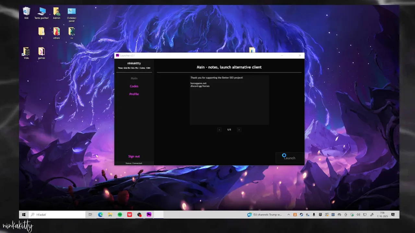This screenshot has height=233, width=415.
Task: Click the orange tray icon beside the chevron
Action: point(295,215)
